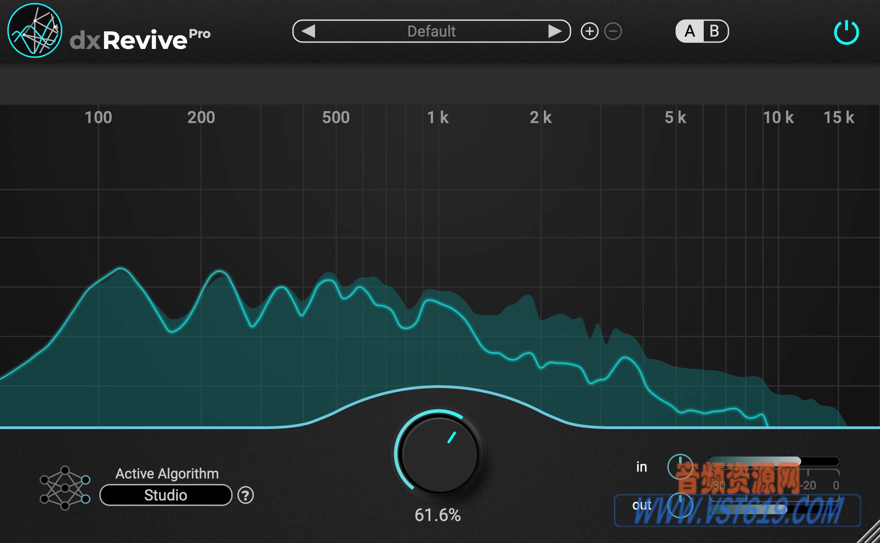Select the Default preset name field

click(x=432, y=31)
